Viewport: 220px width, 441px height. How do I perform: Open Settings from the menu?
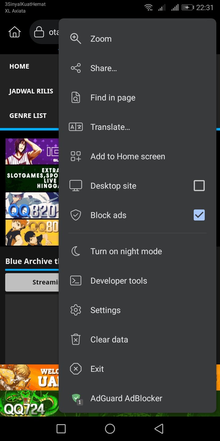coord(105,310)
